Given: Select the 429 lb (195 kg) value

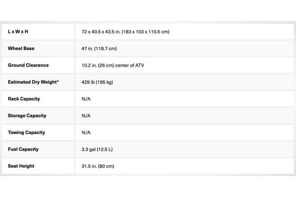Looking at the screenshot, I should pos(97,82).
